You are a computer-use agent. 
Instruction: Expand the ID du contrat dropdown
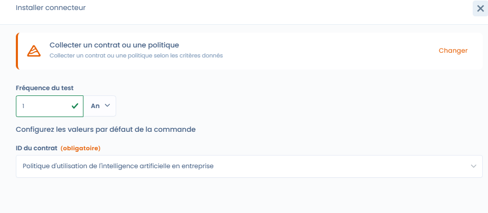point(249,166)
